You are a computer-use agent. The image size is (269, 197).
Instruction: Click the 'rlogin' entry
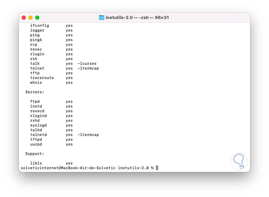37,54
